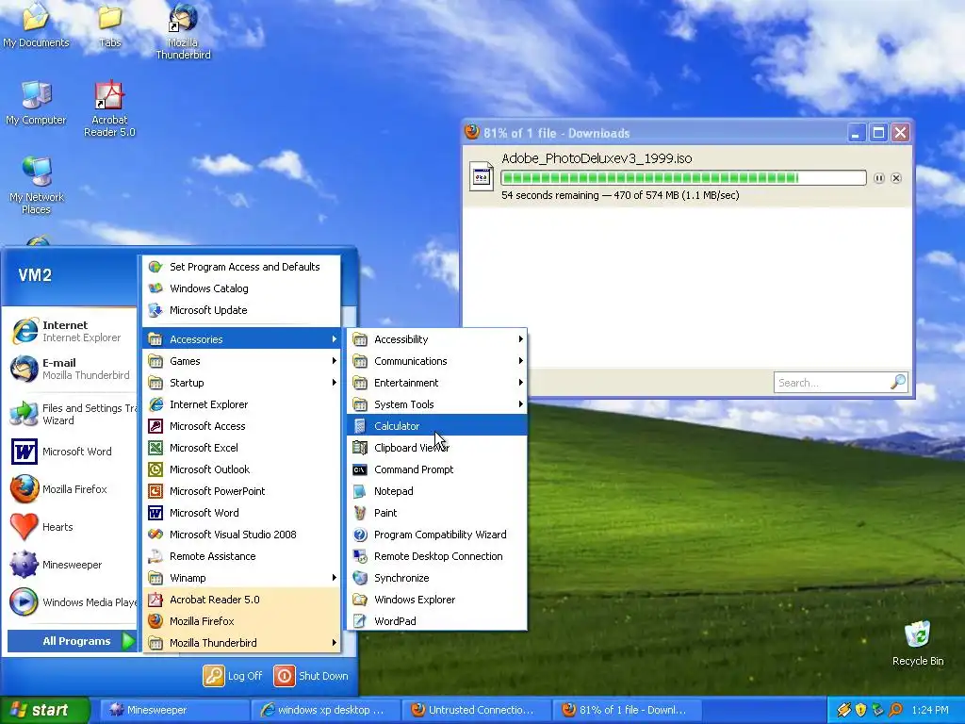Click Set Program Access and Defaults icon

click(155, 267)
